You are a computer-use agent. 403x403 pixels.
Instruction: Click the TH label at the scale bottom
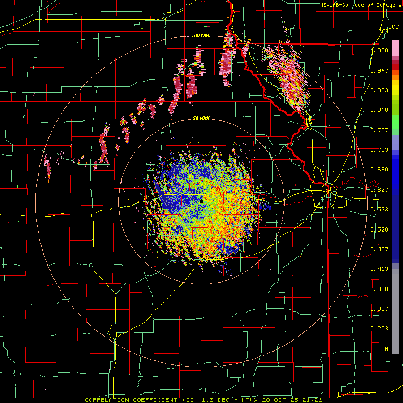[x=385, y=349]
